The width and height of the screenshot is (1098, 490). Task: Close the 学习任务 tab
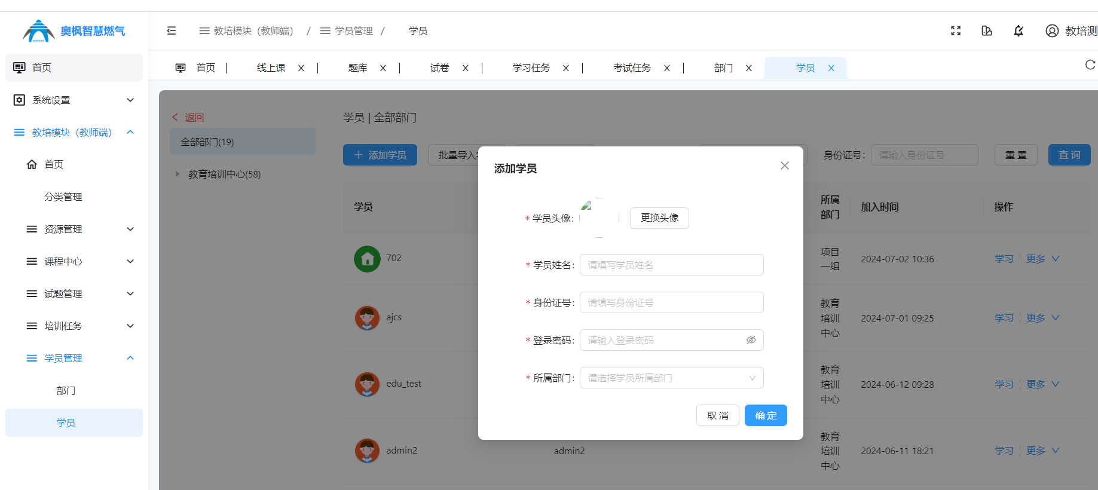[x=565, y=68]
